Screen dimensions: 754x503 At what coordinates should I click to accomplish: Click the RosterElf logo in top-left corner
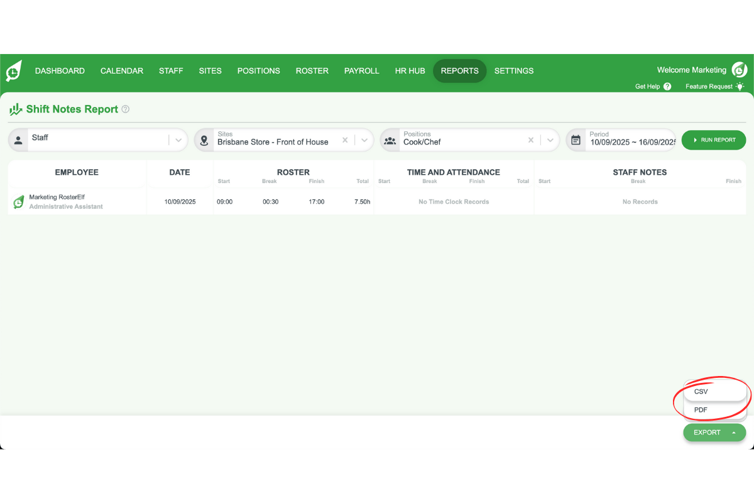tap(13, 70)
